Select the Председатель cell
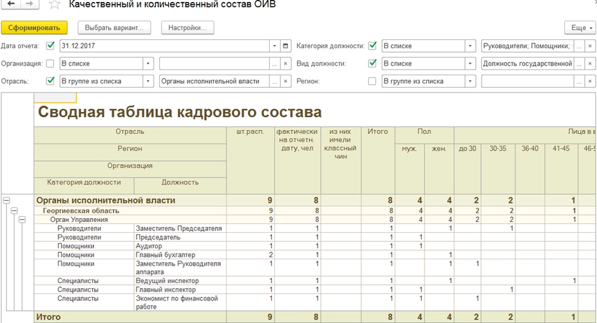The height and width of the screenshot is (323, 597). pos(180,237)
